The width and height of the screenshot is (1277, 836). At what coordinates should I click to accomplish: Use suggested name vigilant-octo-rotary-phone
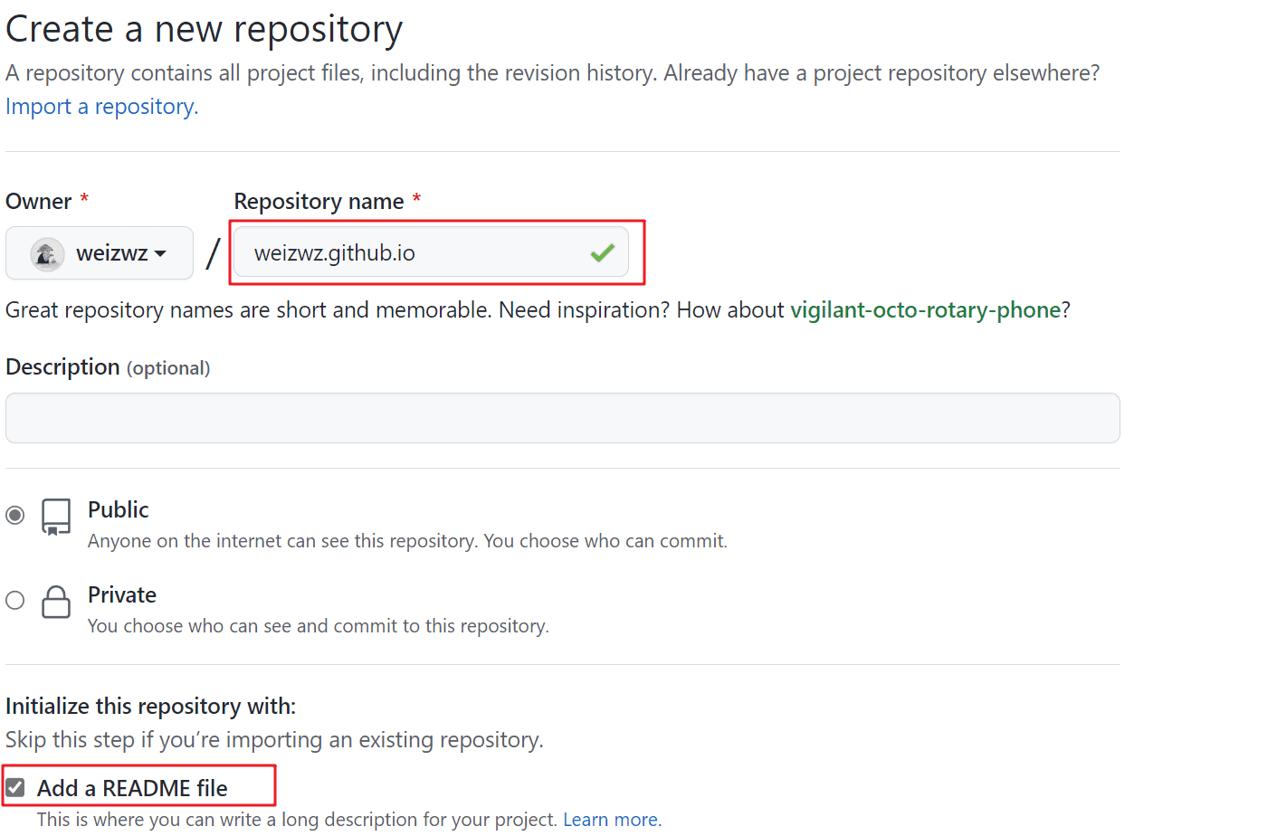(925, 310)
